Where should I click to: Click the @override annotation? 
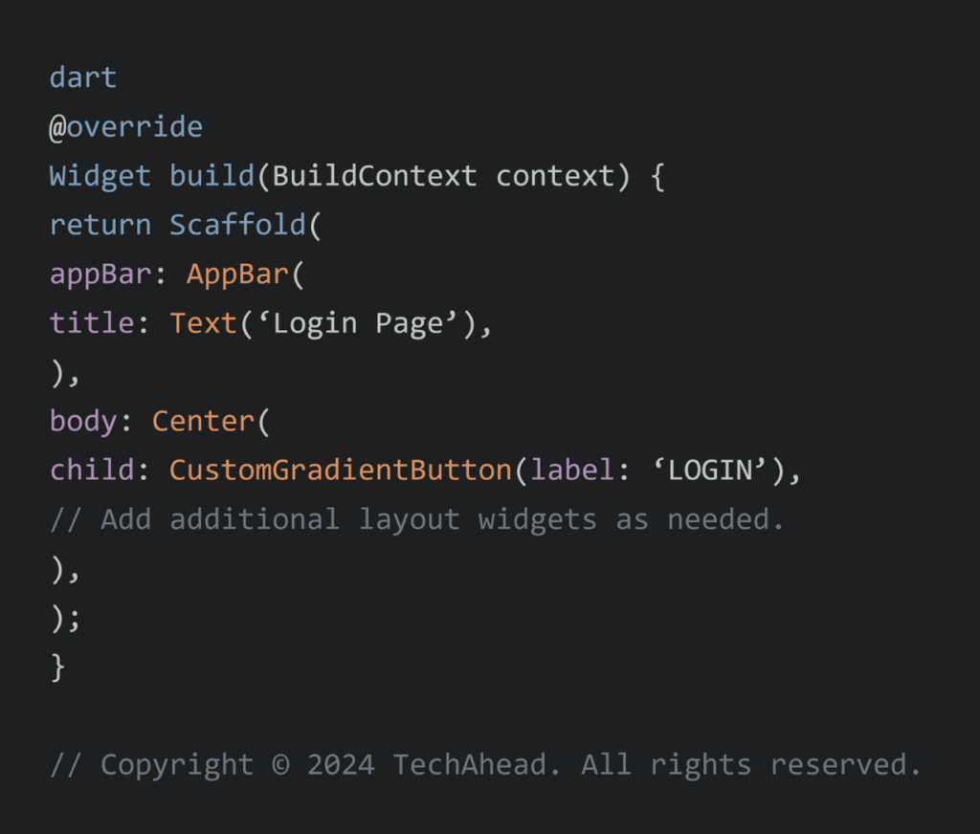[125, 126]
